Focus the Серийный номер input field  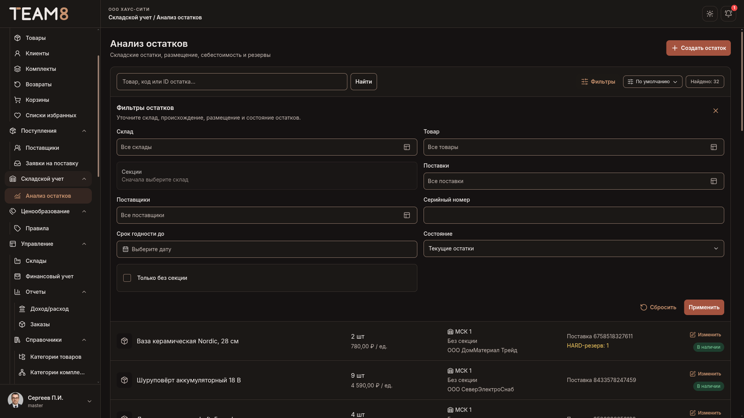574,215
